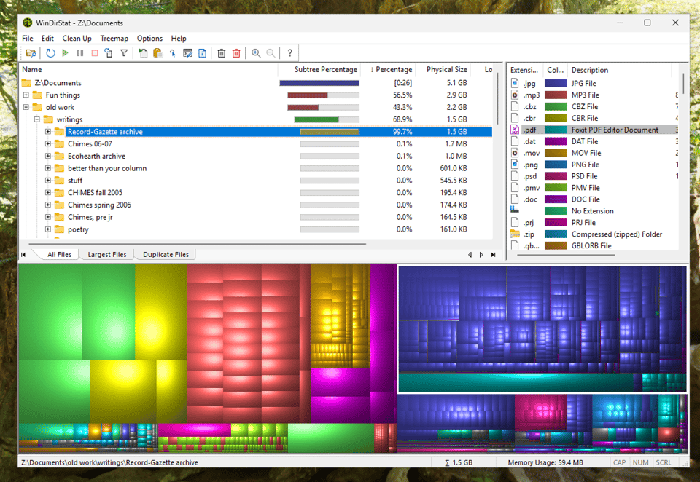This screenshot has height=482, width=700.
Task: Collapse the 'old work' folder
Action: pos(26,107)
